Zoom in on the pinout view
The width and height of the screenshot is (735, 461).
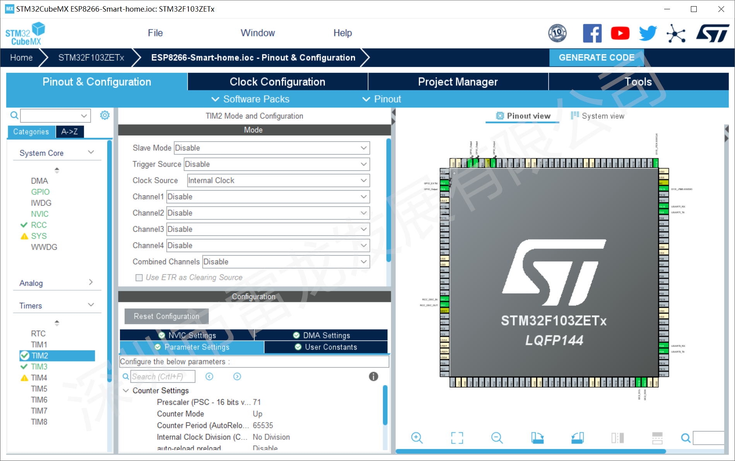pyautogui.click(x=417, y=438)
